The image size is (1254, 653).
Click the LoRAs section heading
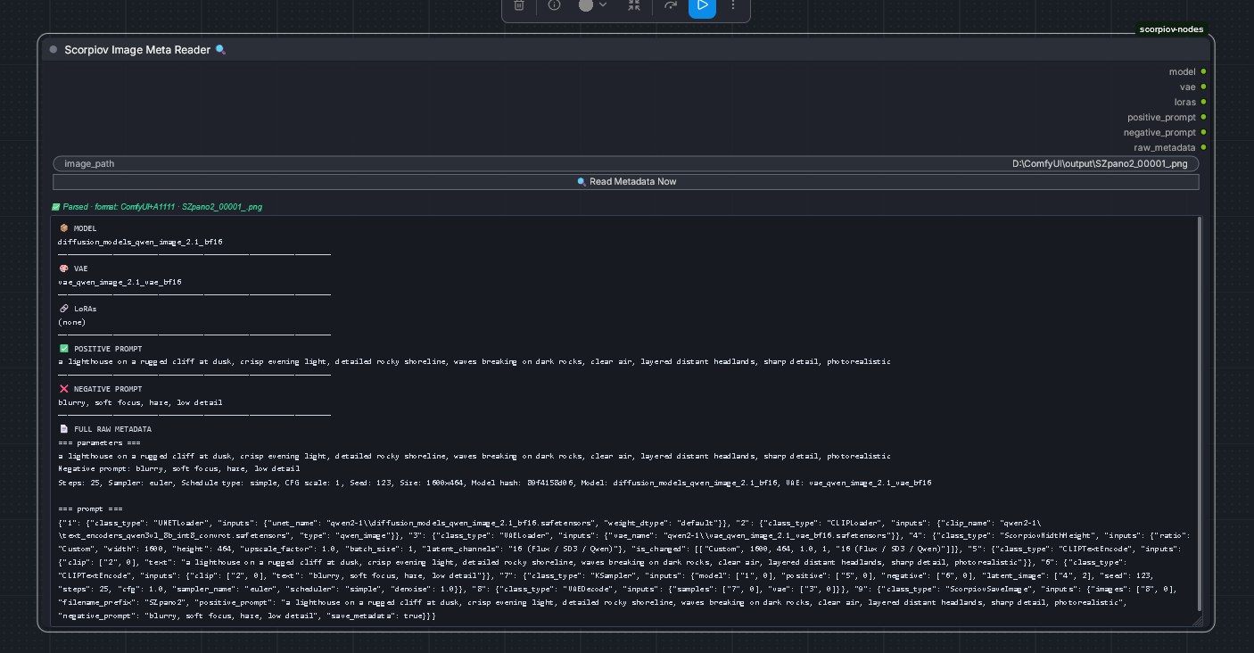point(78,309)
